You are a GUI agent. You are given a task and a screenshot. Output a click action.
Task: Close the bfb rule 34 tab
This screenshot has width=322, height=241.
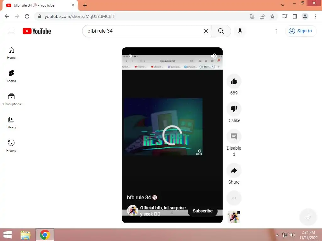pyautogui.click(x=73, y=5)
